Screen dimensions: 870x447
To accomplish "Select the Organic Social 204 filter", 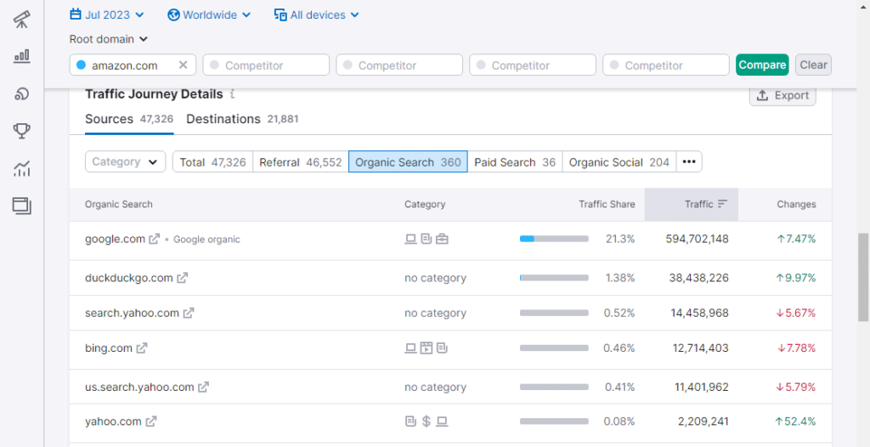I will (x=619, y=161).
